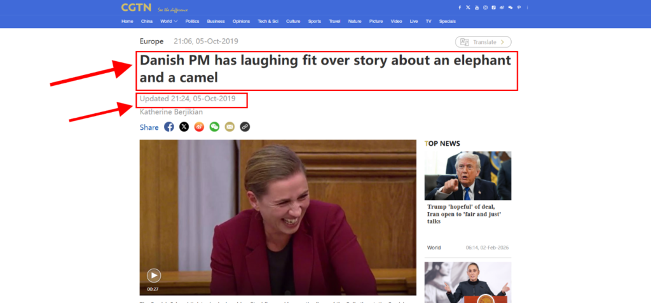651x303 pixels.
Task: Open CGTN Pinterest page in header
Action: tap(519, 8)
